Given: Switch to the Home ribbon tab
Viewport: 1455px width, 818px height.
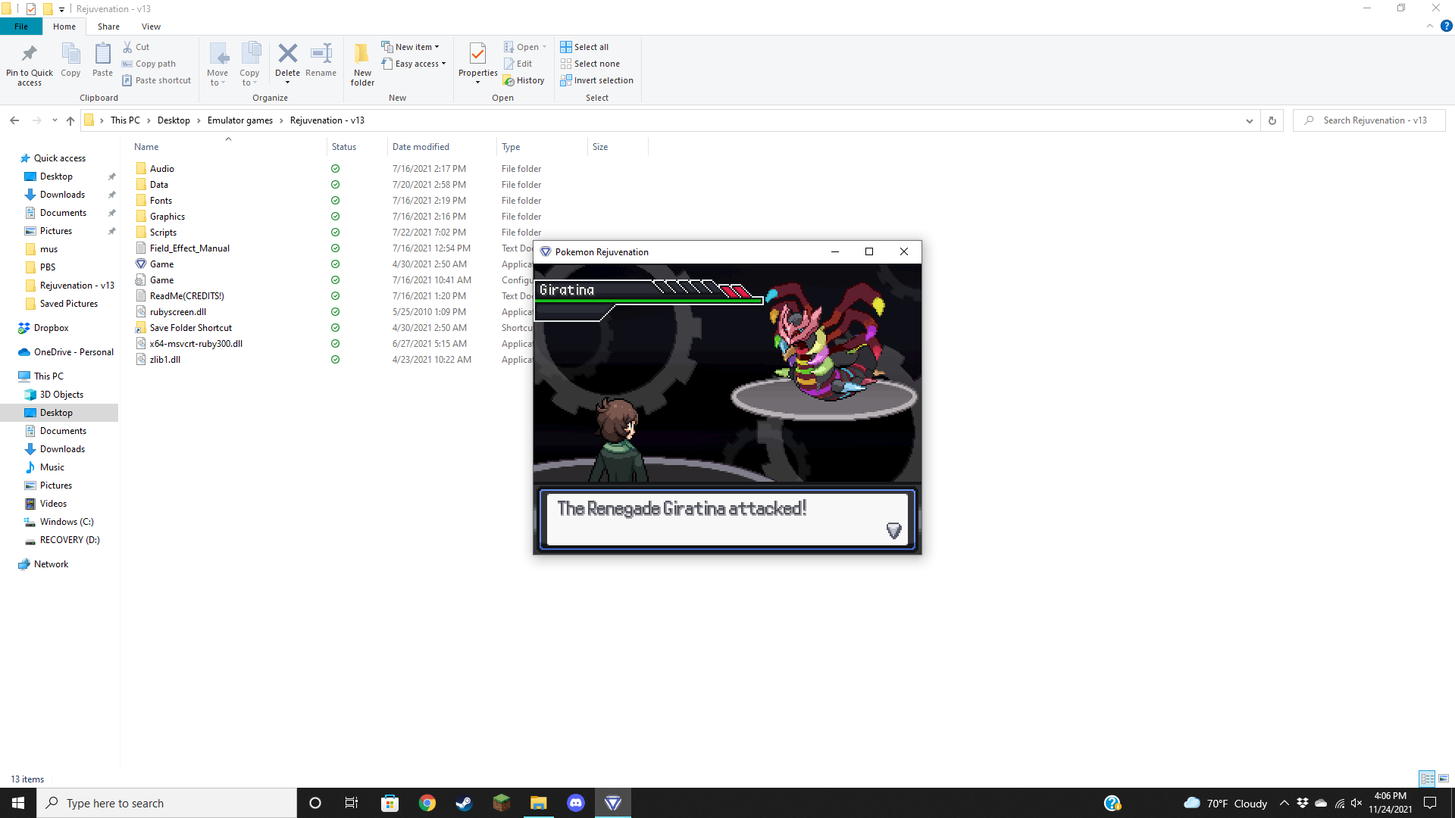Looking at the screenshot, I should pyautogui.click(x=64, y=27).
